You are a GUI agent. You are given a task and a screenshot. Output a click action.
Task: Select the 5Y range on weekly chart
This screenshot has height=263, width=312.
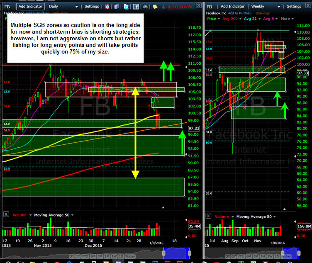(228, 256)
